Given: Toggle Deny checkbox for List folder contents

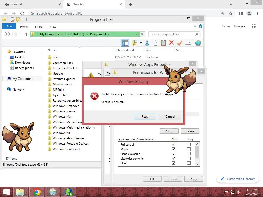Looking at the screenshot, I should pos(189,158).
